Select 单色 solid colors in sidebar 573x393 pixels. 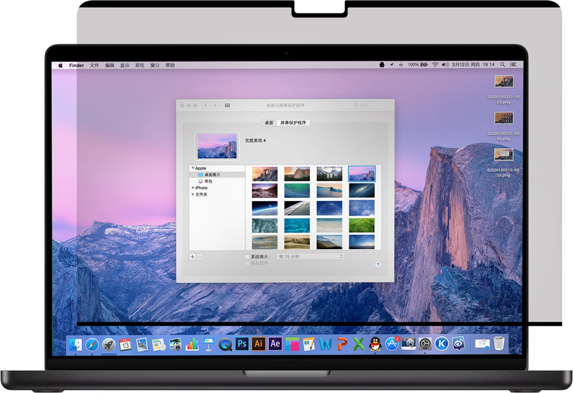click(x=217, y=181)
